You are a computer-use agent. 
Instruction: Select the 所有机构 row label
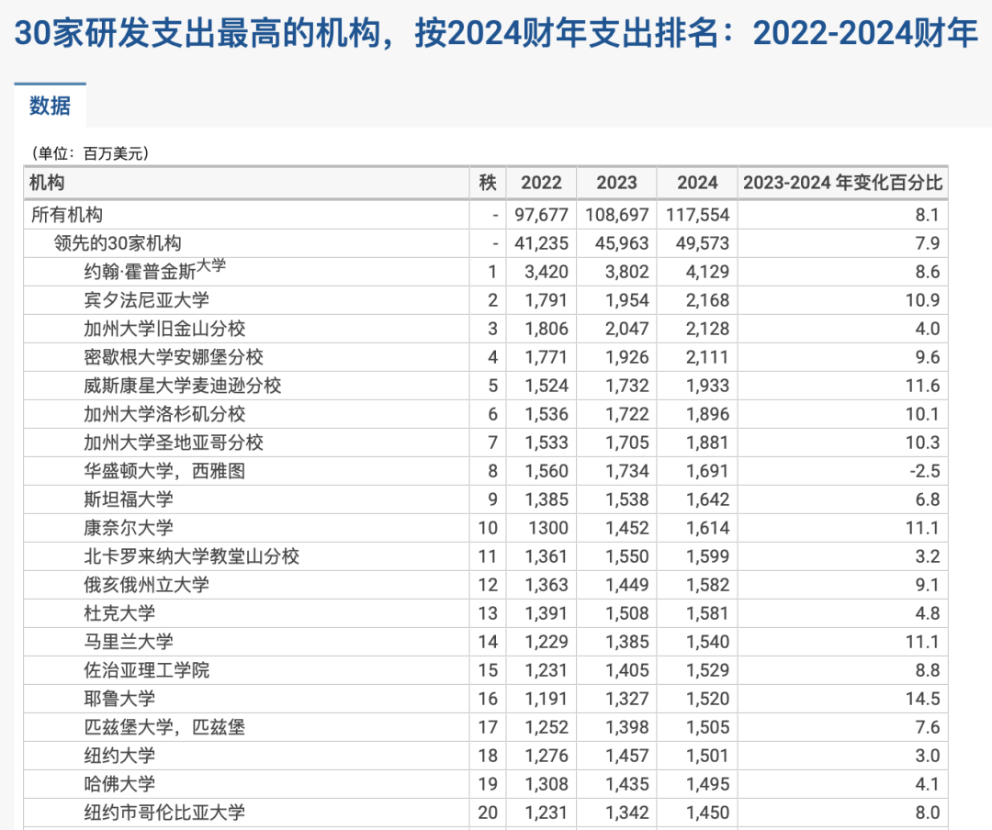tap(66, 215)
